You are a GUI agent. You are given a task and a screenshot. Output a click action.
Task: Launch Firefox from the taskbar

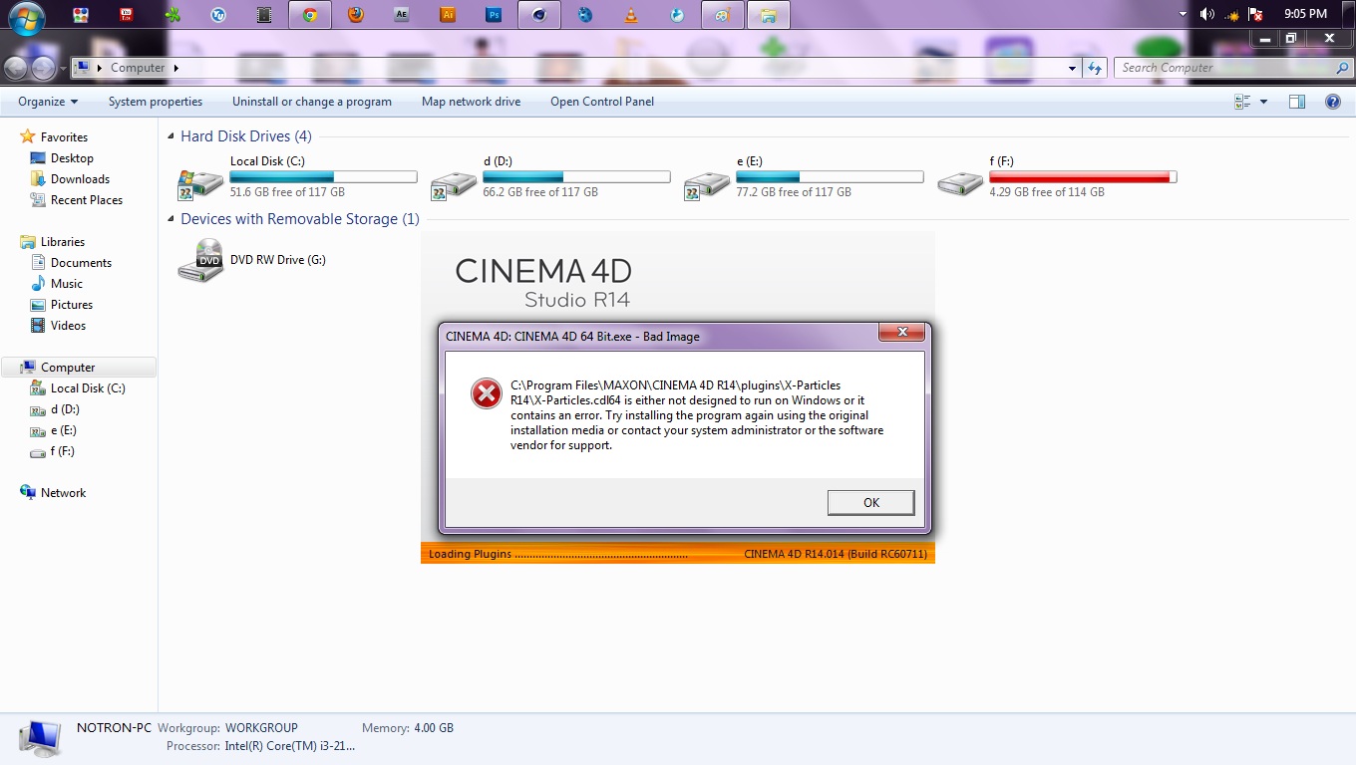[x=356, y=15]
